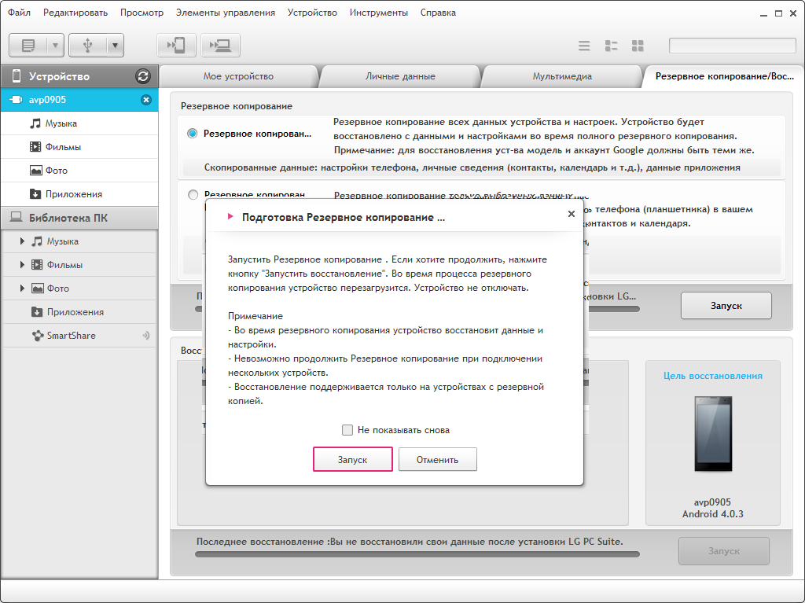Expand library Музыка tree node
805x603 pixels.
tap(22, 241)
